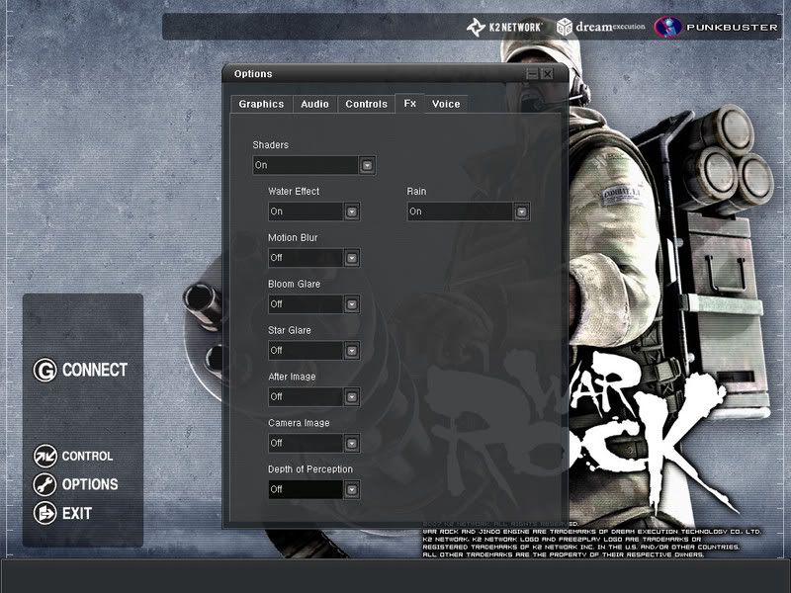Click the Rain label
This screenshot has height=593, width=791.
416,191
